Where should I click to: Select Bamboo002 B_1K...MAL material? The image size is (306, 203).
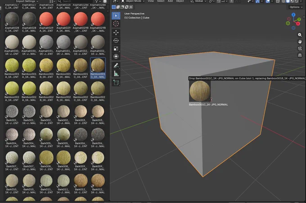pos(63,91)
